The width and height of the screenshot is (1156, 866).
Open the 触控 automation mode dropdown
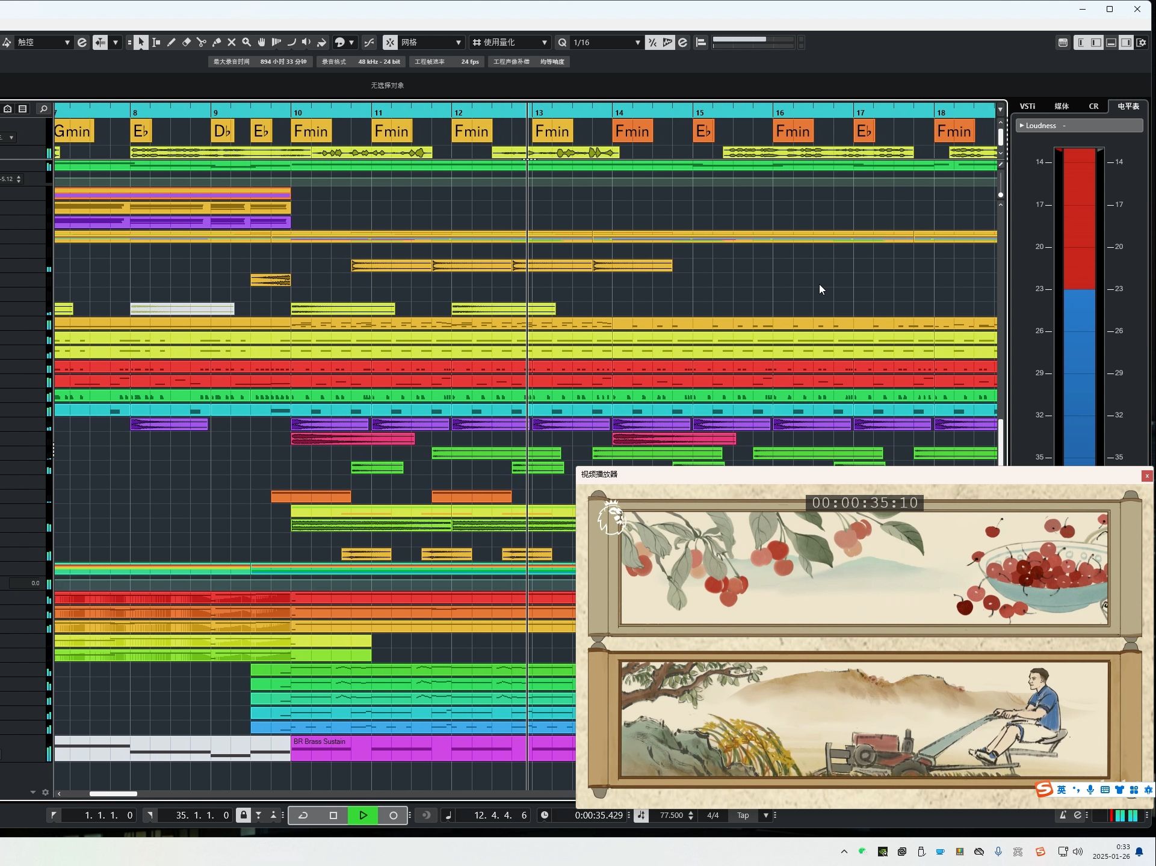coord(43,42)
